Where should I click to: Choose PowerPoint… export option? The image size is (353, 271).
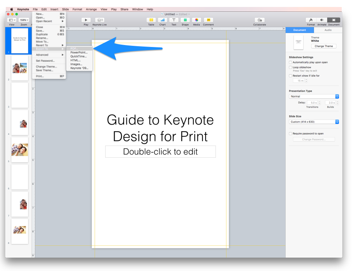coord(79,52)
